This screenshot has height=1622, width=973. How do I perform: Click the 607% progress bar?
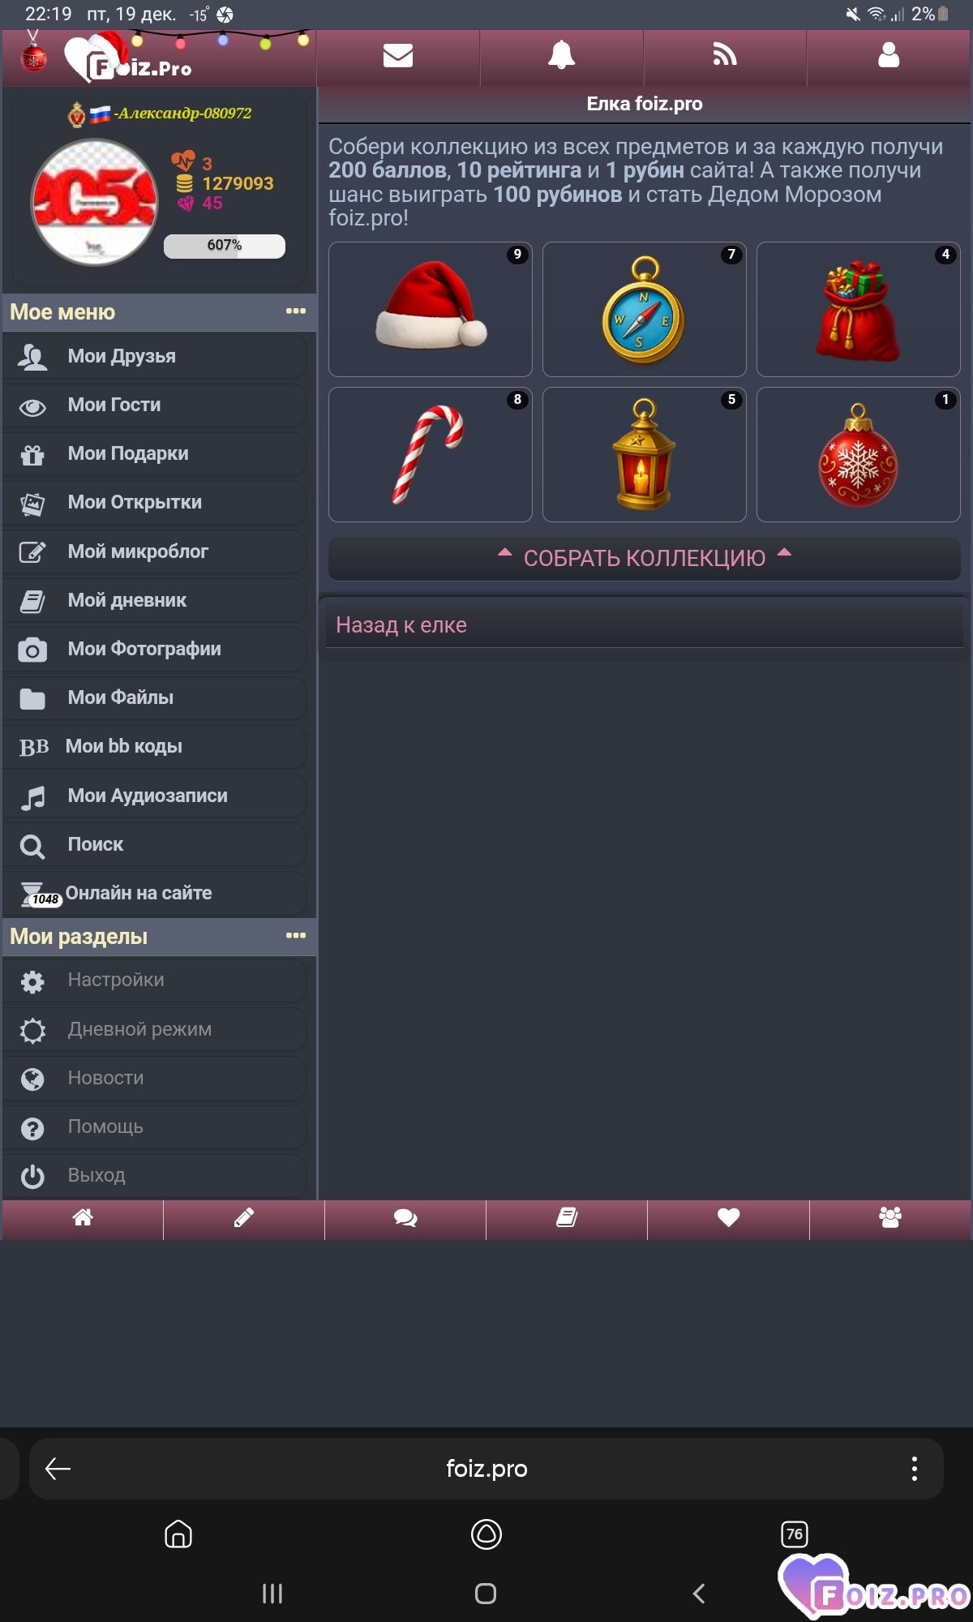(225, 246)
